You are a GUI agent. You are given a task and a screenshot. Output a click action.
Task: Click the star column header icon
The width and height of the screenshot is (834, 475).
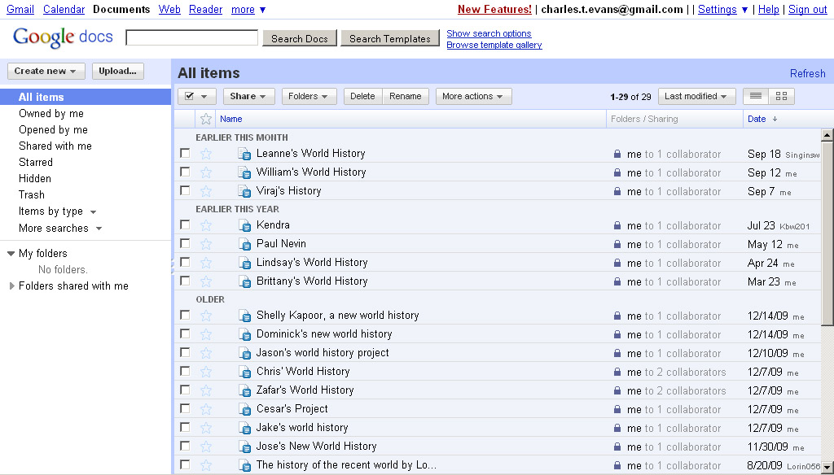(x=206, y=119)
